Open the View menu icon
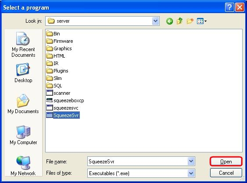The width and height of the screenshot is (247, 183). pyautogui.click(x=202, y=21)
